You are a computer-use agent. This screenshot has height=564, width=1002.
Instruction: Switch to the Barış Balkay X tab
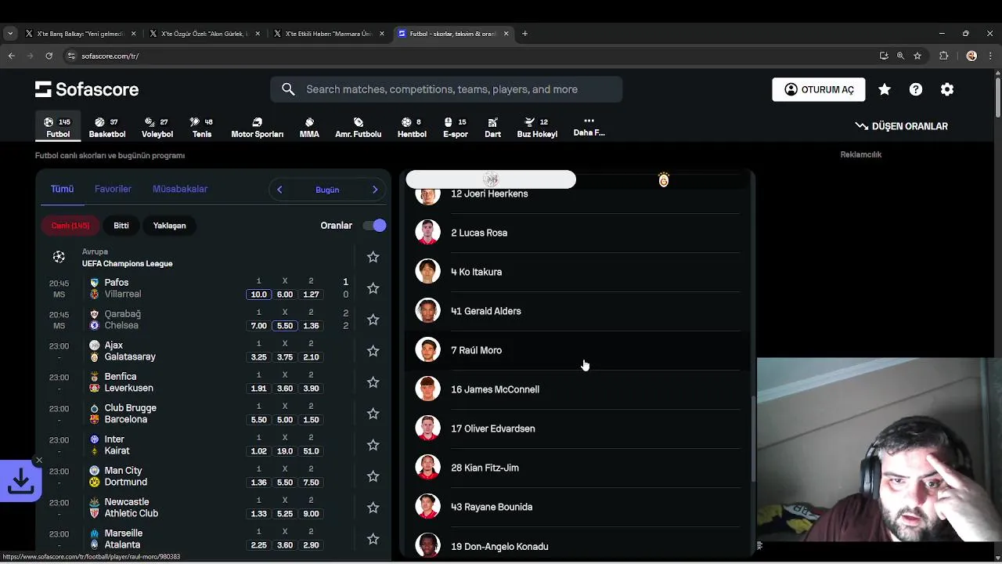click(x=81, y=34)
